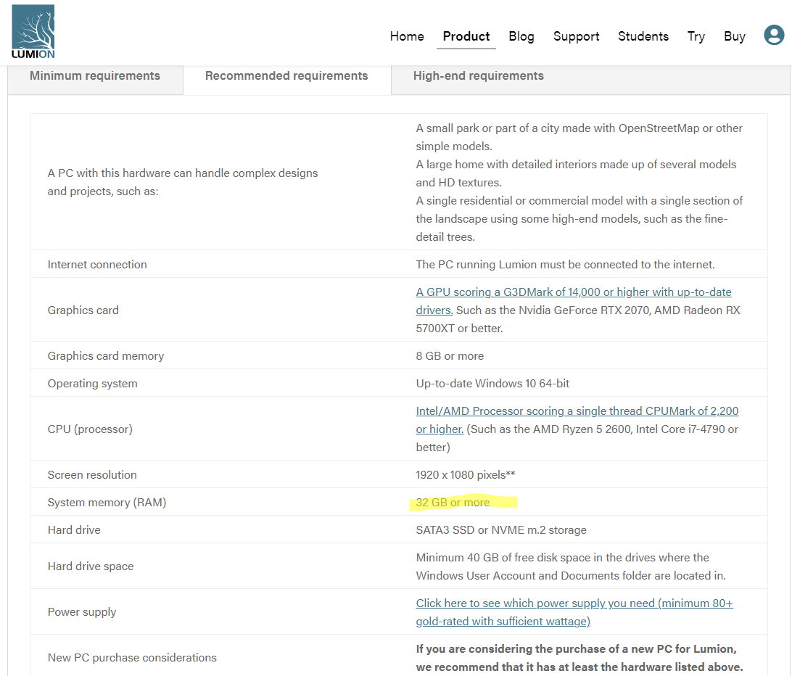
Task: Click the 'Graphics card memory' label
Action: 106,355
